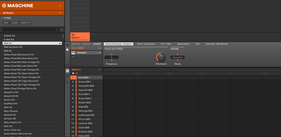The width and height of the screenshot is (281, 137).
Task: Click the Maschine logo icon in the browser header
Action: click(x=4, y=5)
